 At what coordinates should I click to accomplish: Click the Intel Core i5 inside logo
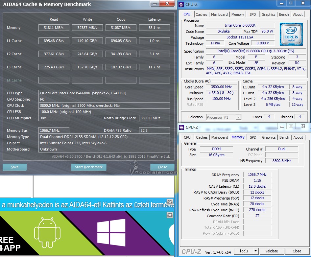(291, 34)
